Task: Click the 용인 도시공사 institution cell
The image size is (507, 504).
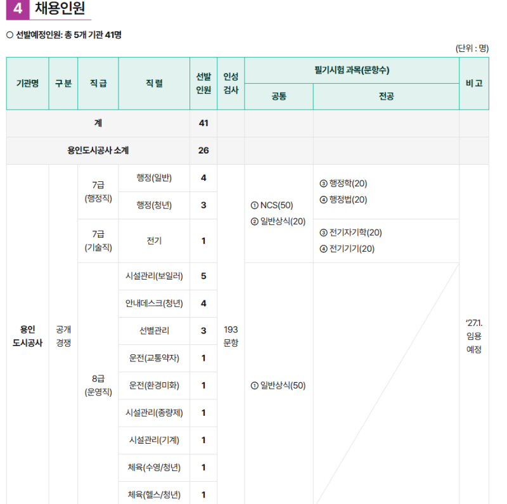Action: [27, 336]
